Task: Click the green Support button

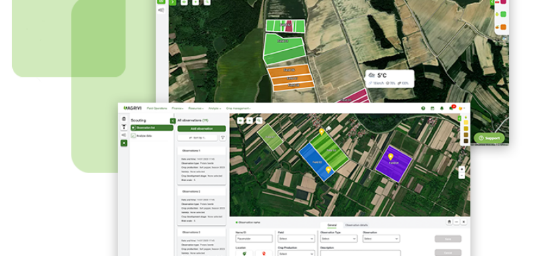Action: click(489, 138)
